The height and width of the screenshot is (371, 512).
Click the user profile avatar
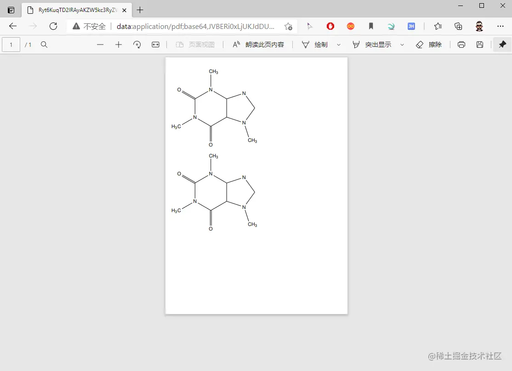[479, 26]
